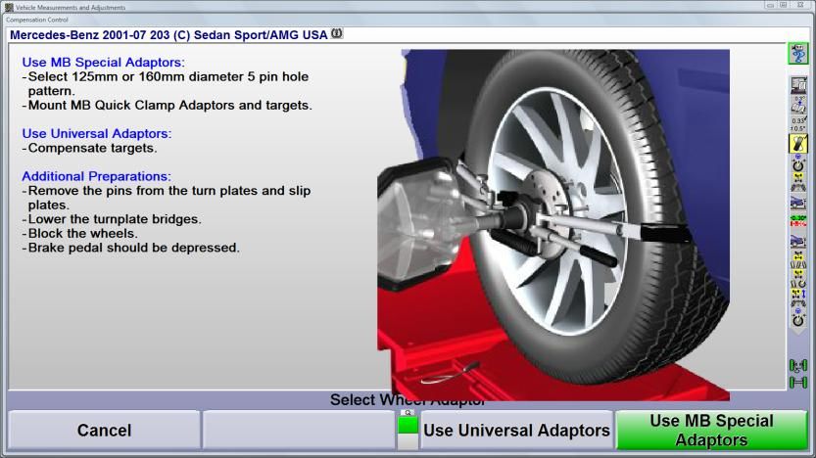
Task: Click 'Remove the pins from the turn plates' line
Action: [x=167, y=198]
